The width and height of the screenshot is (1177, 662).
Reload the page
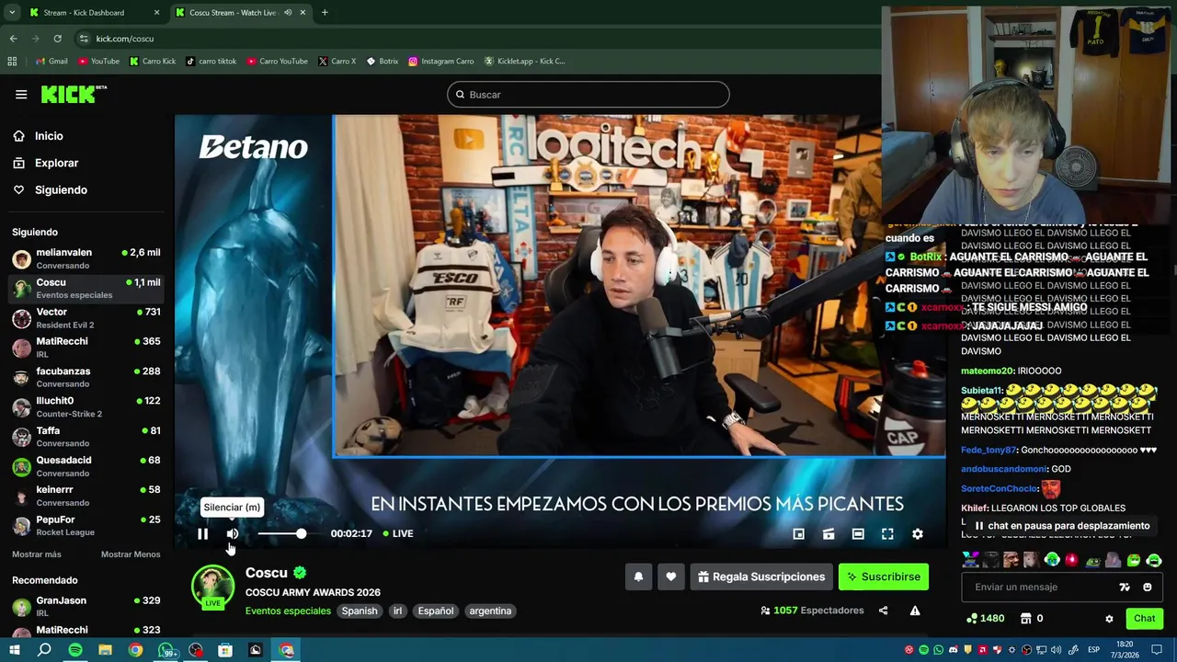(x=57, y=39)
